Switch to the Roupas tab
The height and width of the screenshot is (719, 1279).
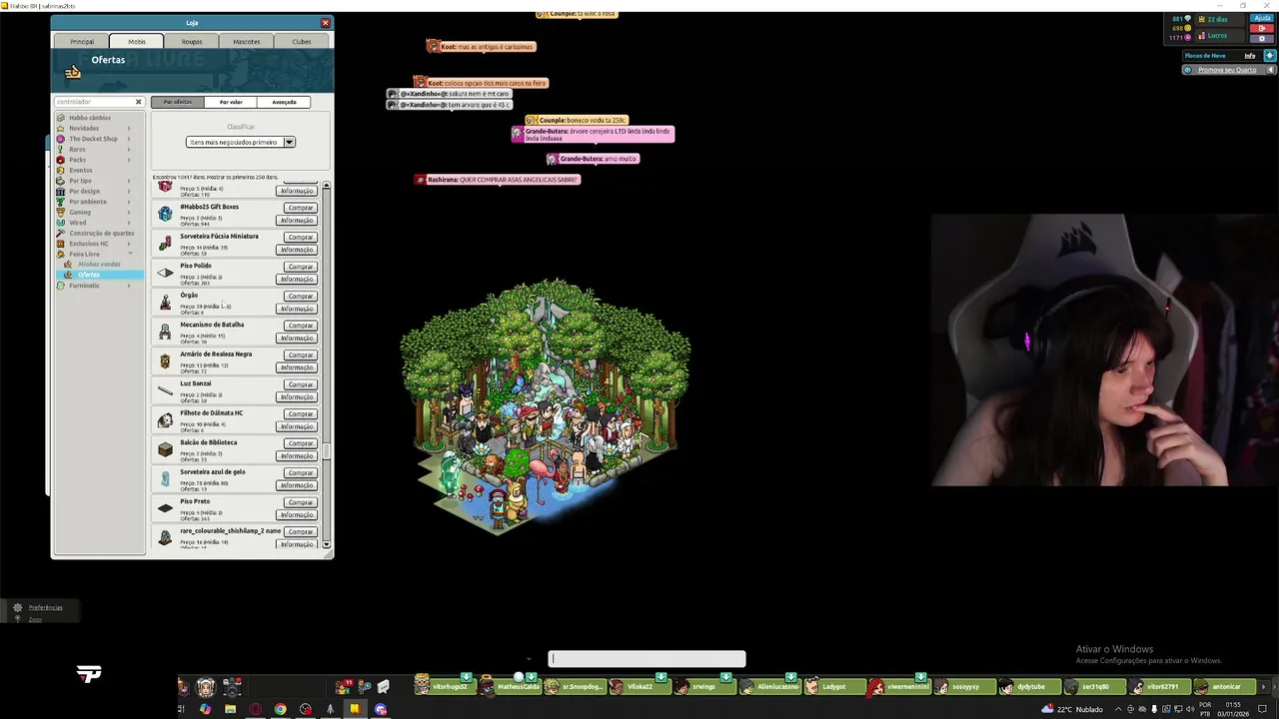coord(192,42)
